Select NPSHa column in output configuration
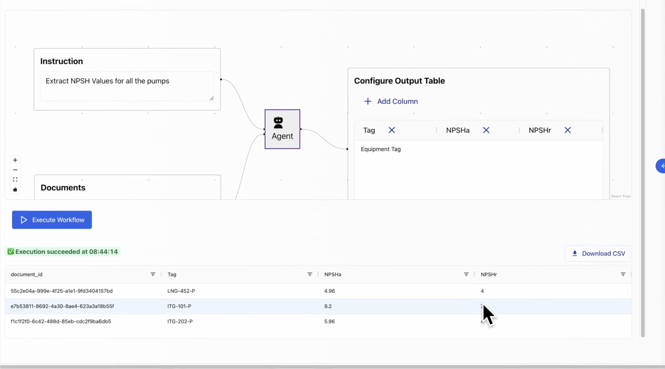This screenshot has width=665, height=369. [457, 130]
